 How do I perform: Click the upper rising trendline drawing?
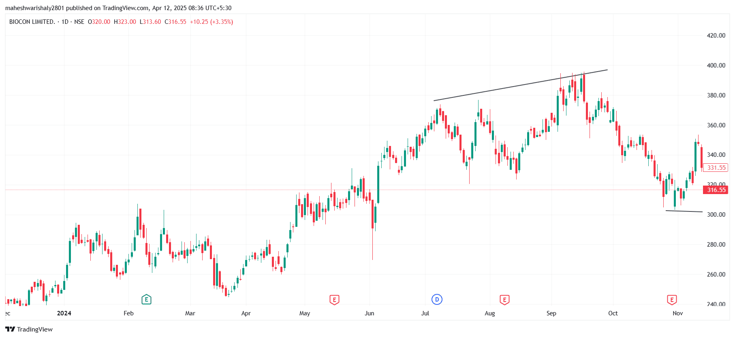[521, 85]
